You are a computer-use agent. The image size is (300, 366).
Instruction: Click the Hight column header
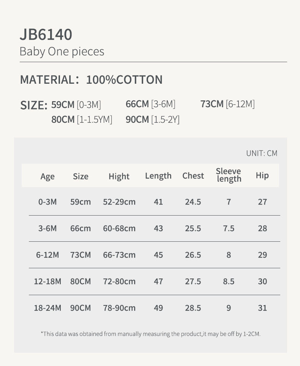(x=119, y=177)
